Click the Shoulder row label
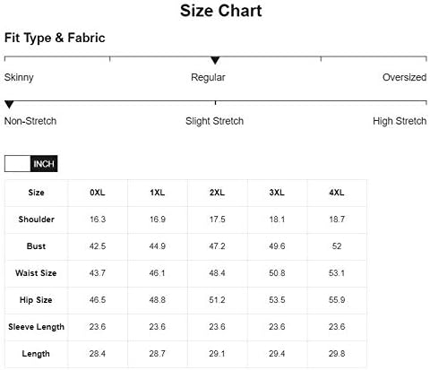Viewport: 430px width, 370px height. [x=37, y=219]
